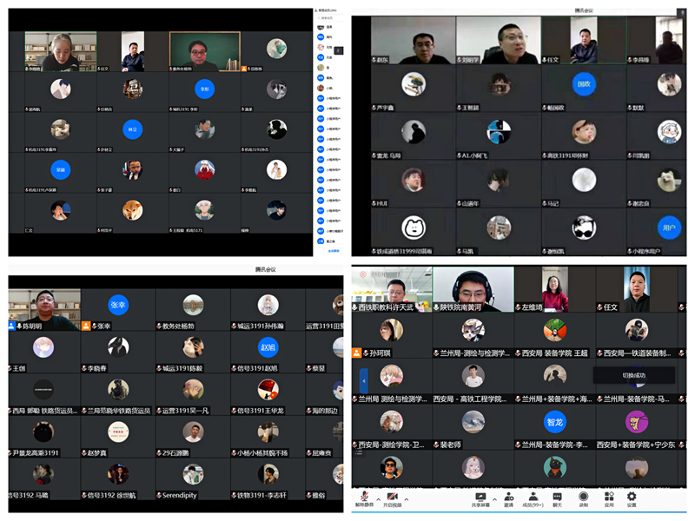
Task: Click participant tile 陈明明 with video
Action: pyautogui.click(x=44, y=309)
